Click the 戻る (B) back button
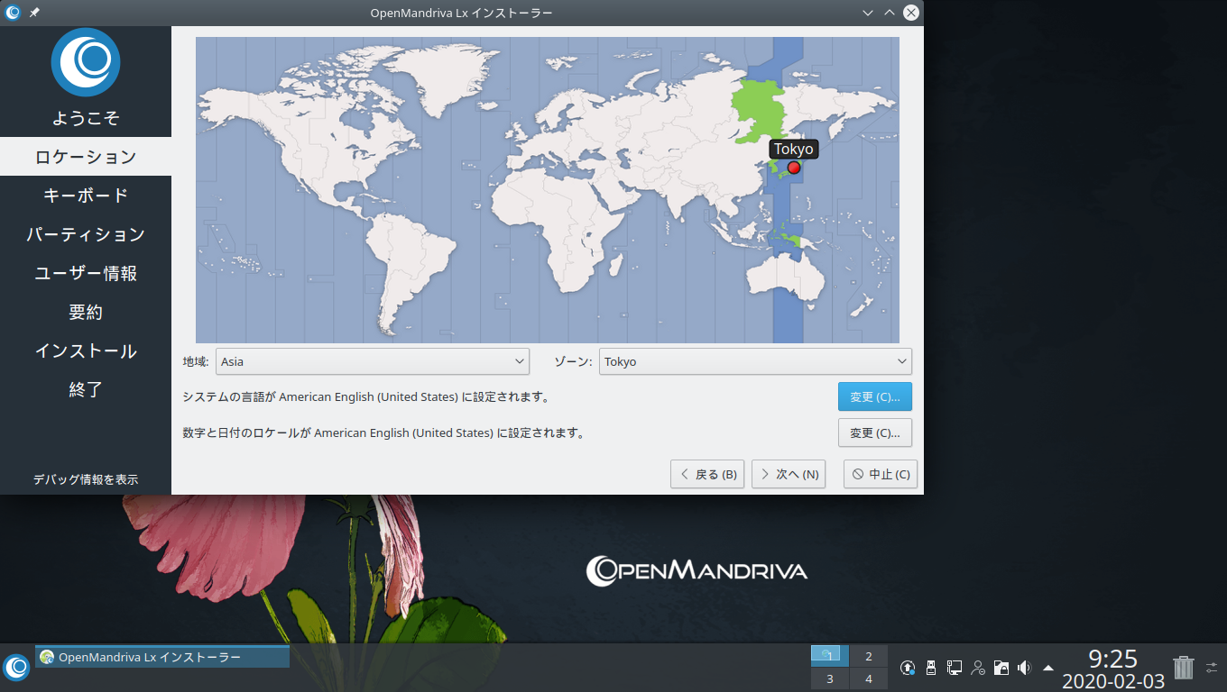Screen dimensions: 1227x692 pyautogui.click(x=707, y=474)
